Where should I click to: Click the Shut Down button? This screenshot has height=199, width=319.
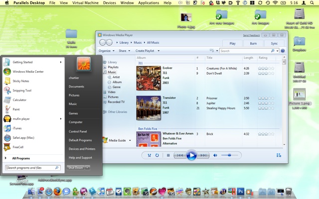(x=76, y=168)
